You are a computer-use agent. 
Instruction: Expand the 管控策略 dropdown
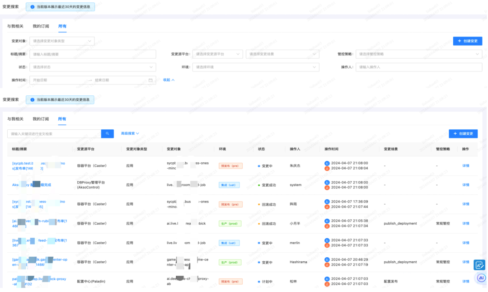(x=418, y=54)
